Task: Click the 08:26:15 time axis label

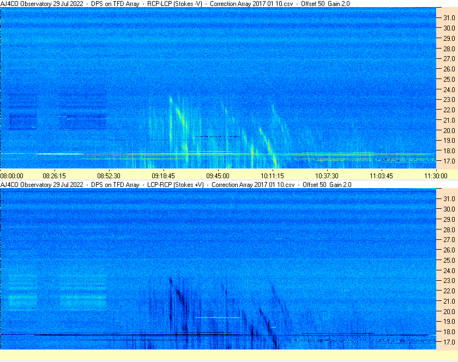Action: point(55,176)
